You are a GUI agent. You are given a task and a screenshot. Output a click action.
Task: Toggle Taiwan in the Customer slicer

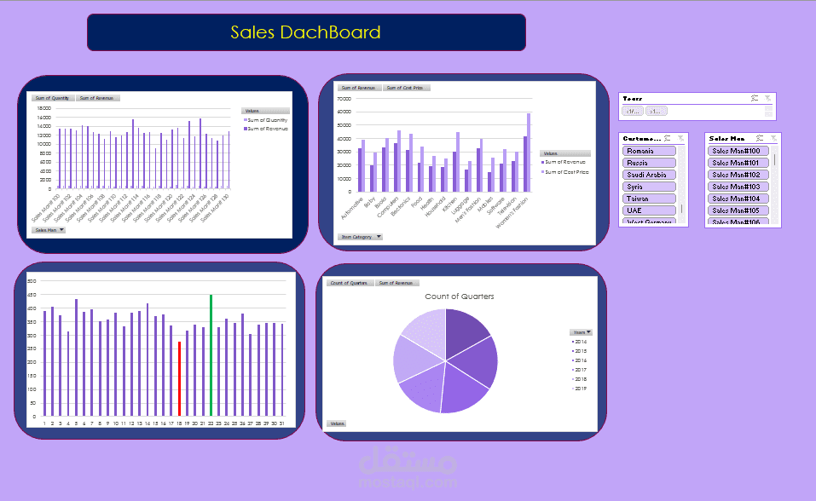[x=649, y=199]
